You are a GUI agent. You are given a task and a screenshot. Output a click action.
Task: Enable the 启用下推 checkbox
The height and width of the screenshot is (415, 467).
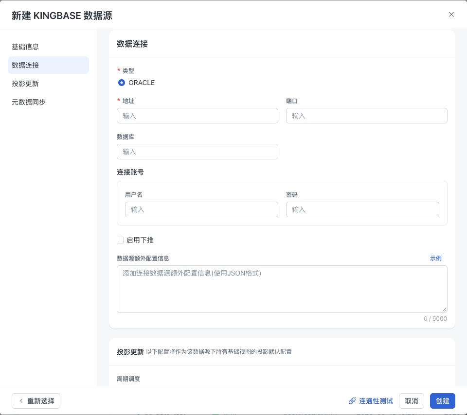pos(120,240)
